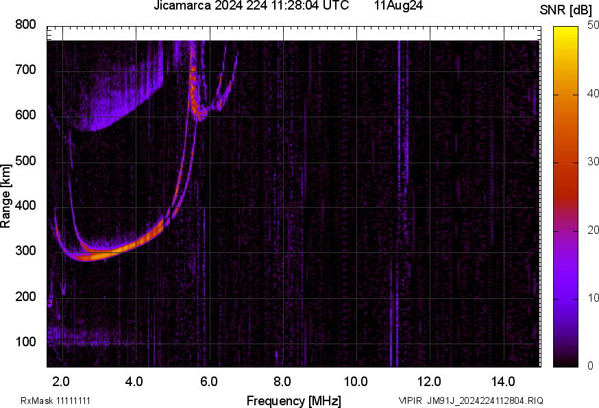
Task: Click the 300 range tick label
Action: [26, 251]
